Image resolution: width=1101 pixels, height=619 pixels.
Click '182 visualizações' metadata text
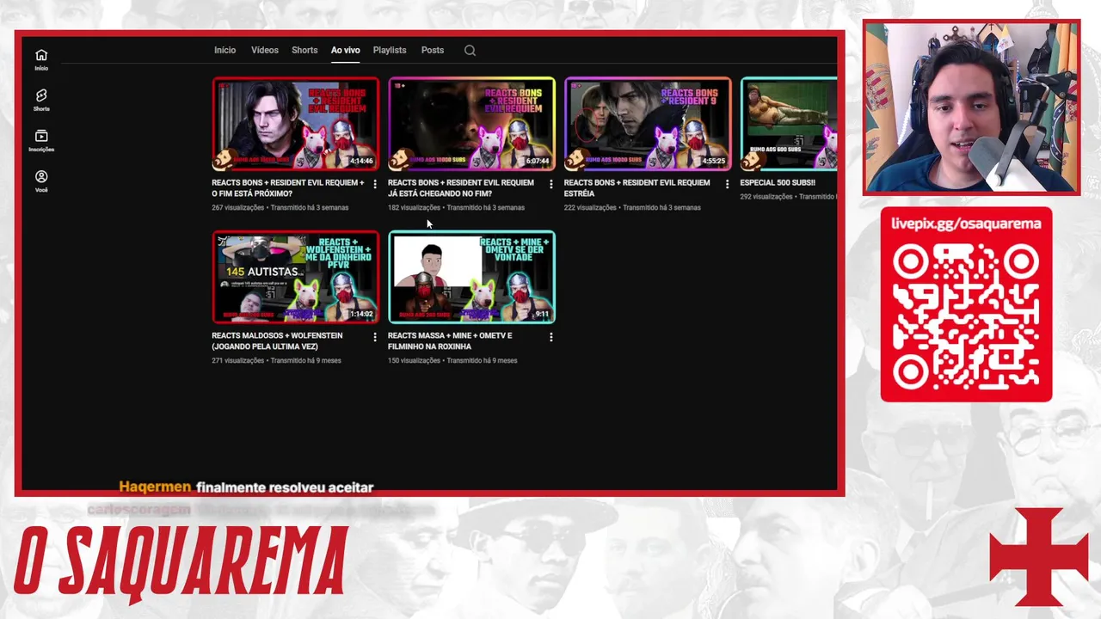(x=414, y=208)
